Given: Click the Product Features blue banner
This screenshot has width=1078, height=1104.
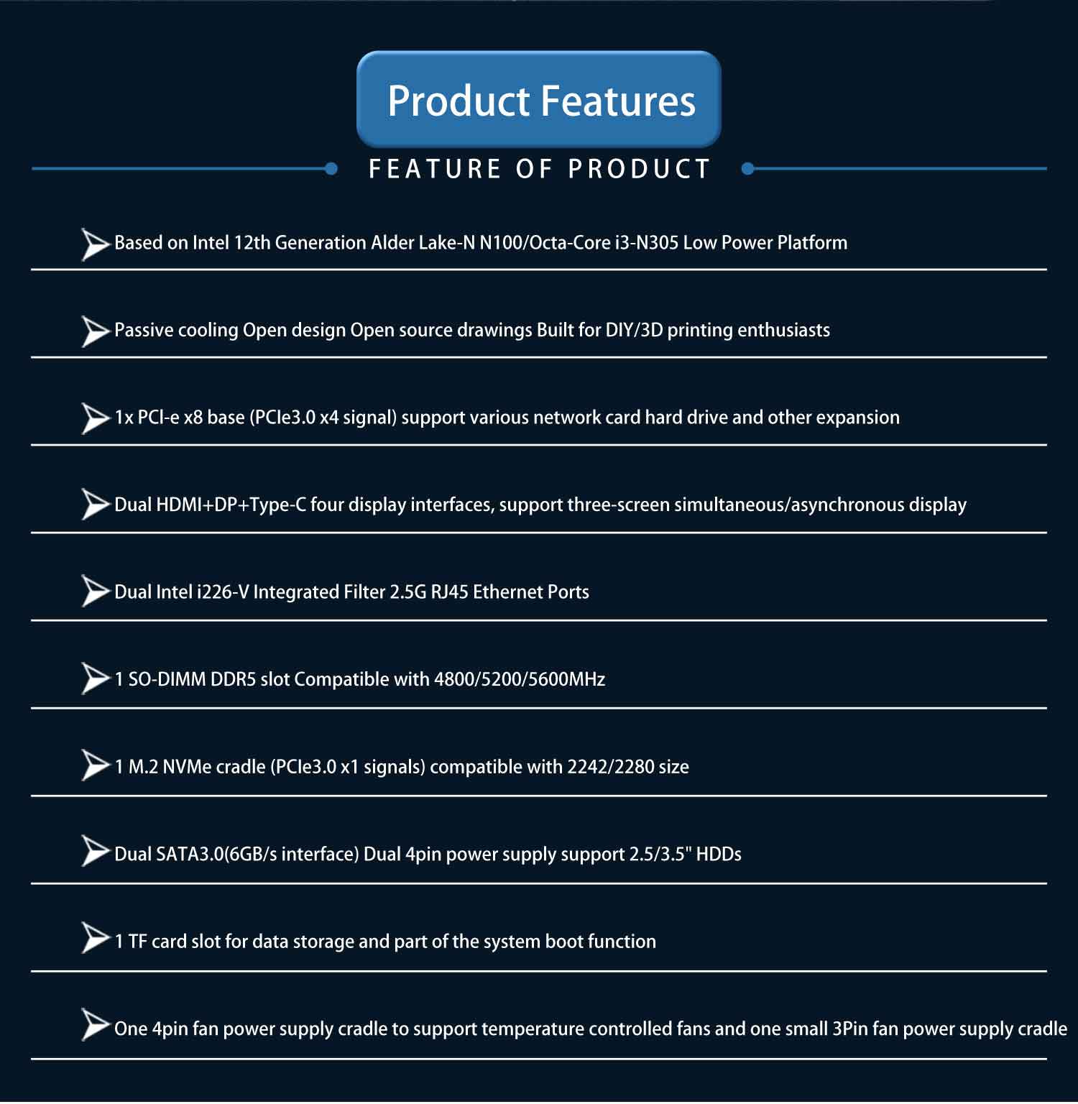Looking at the screenshot, I should click(539, 100).
